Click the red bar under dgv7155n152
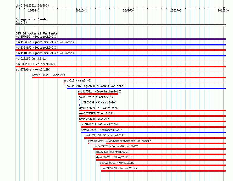233x181 pixels. point(155,138)
